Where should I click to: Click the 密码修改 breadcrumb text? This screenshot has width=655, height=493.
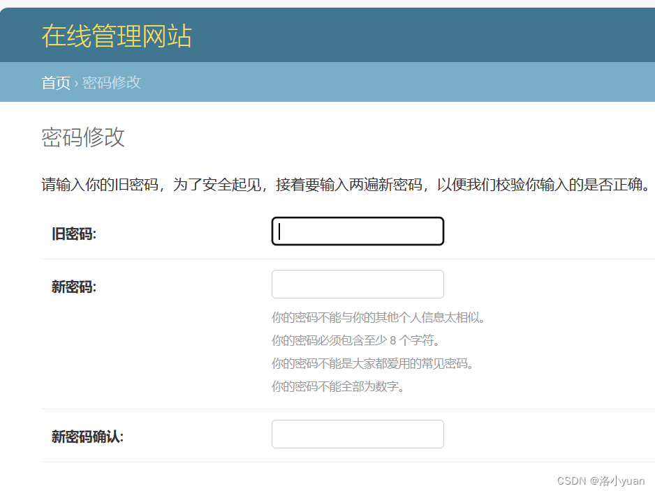(x=112, y=82)
